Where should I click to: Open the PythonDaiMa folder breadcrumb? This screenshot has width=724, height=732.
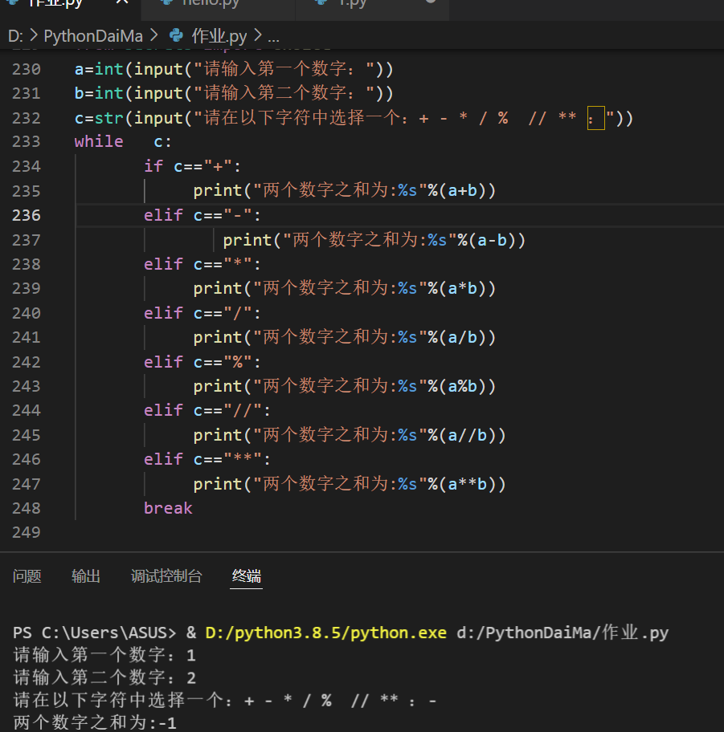pyautogui.click(x=93, y=36)
